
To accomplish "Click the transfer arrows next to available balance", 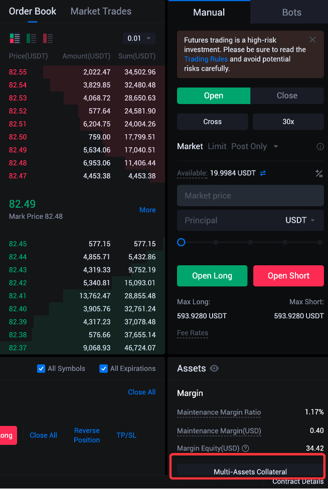I will [263, 173].
